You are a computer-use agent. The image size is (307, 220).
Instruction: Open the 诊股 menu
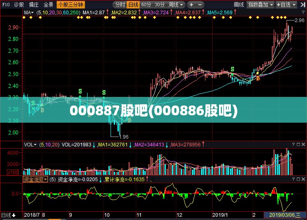(x=19, y=4)
